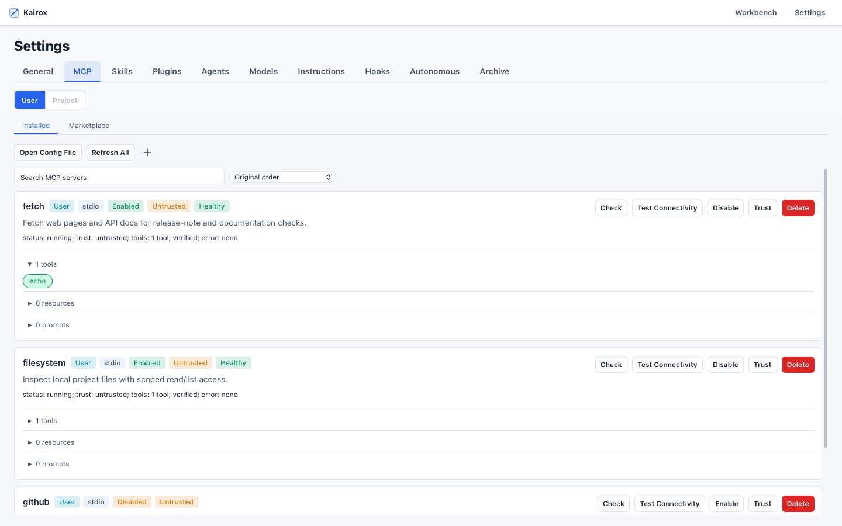Switch to the General tab

(38, 71)
